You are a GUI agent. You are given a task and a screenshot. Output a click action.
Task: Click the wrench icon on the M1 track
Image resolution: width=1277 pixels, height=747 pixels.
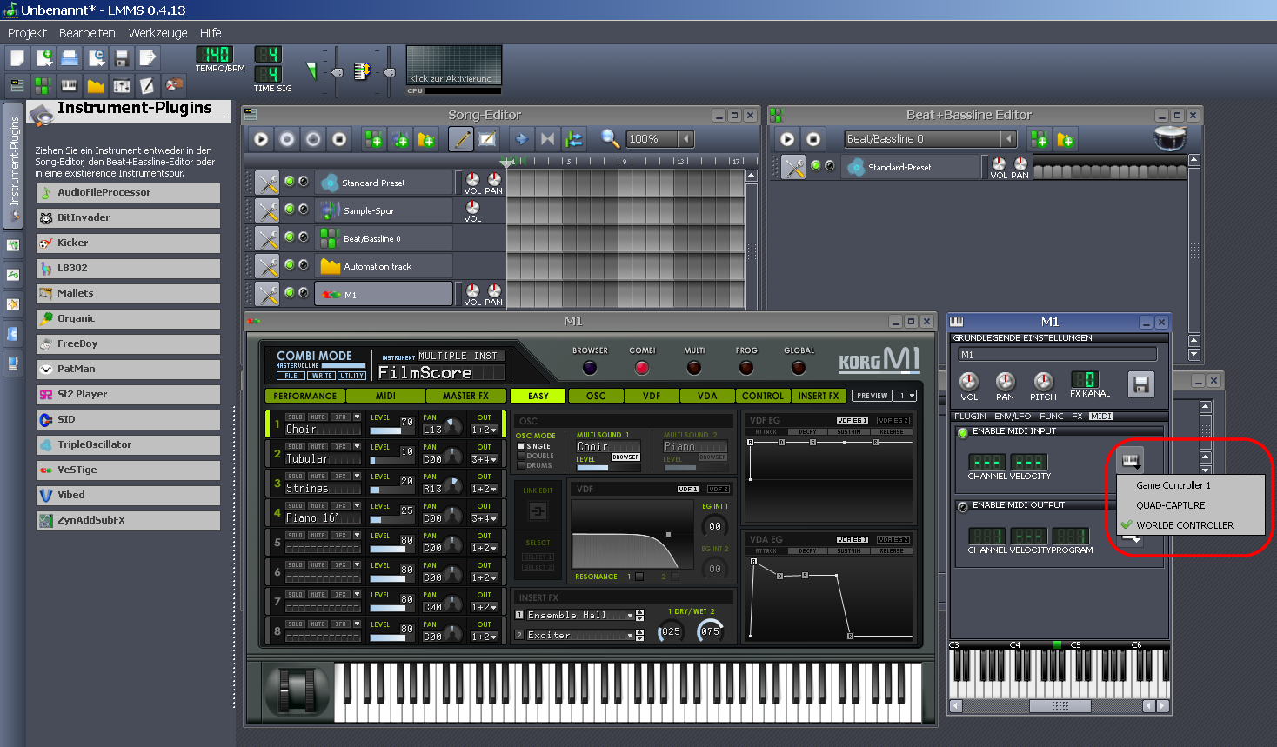pos(267,293)
